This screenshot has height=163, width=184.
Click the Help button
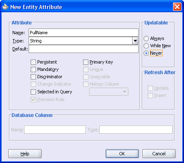(x=25, y=154)
